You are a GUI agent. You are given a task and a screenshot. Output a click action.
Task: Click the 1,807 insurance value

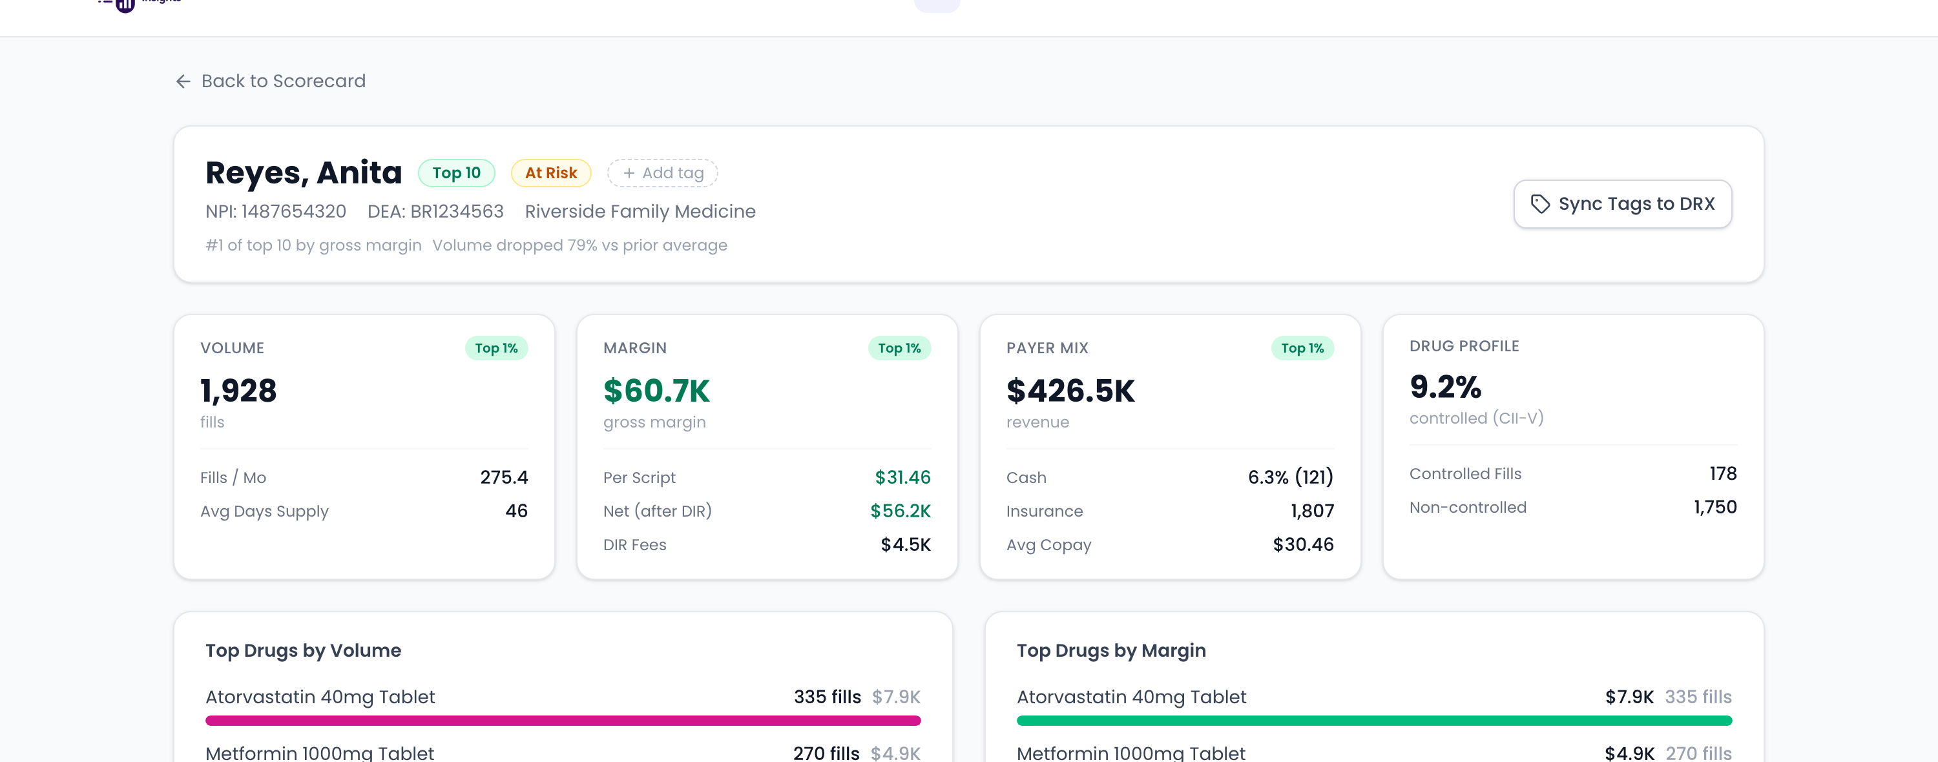point(1313,511)
